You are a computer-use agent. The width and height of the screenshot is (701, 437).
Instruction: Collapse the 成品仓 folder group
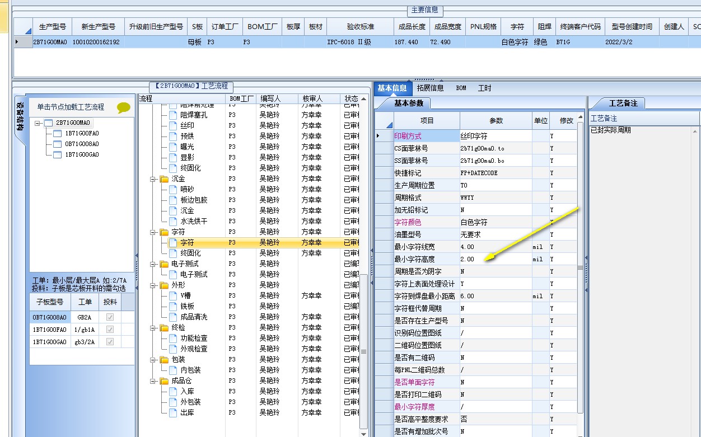153,381
